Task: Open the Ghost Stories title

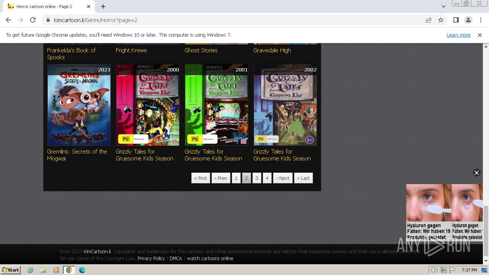Action: coord(201,50)
